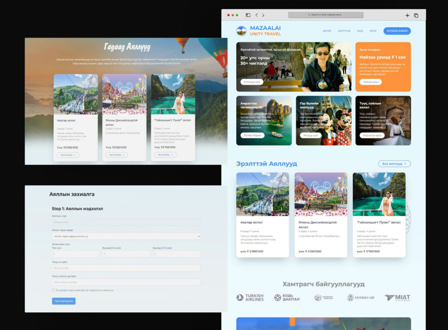This screenshot has width=448, height=330.
Task: Open the Блог nav menu item
Action: click(373, 31)
